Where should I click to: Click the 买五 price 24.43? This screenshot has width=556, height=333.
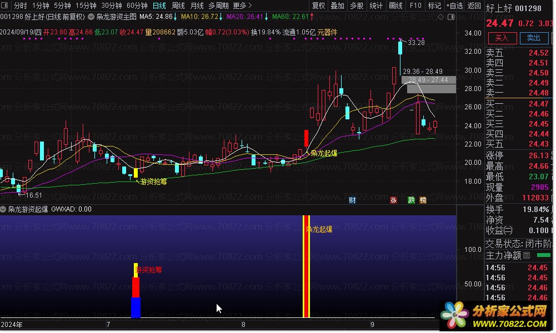(538, 144)
